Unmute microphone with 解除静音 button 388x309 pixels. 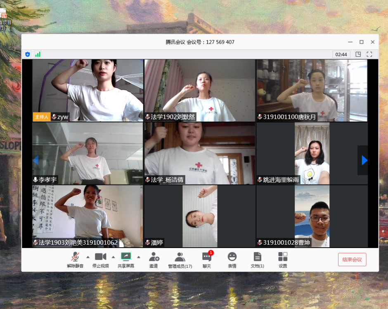75,260
